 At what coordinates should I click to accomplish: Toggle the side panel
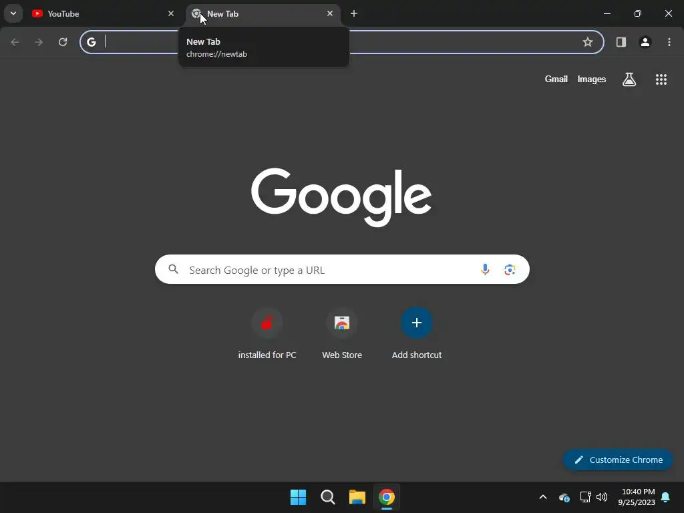click(621, 42)
